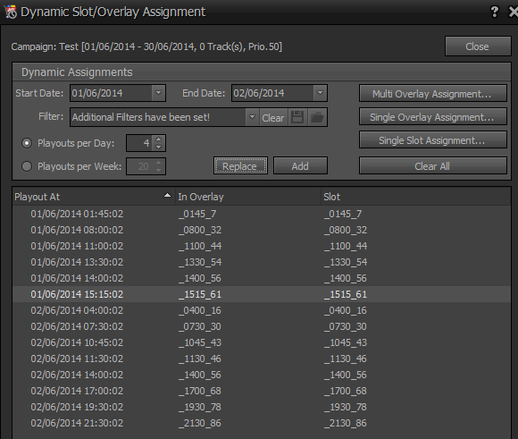Increase Playouts per Day value

159,139
